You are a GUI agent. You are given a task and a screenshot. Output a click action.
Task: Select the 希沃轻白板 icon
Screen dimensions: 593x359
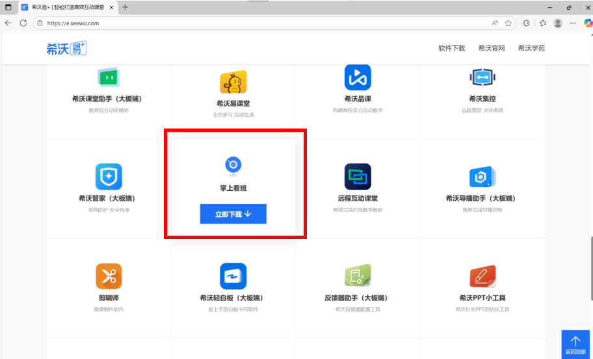pyautogui.click(x=233, y=276)
